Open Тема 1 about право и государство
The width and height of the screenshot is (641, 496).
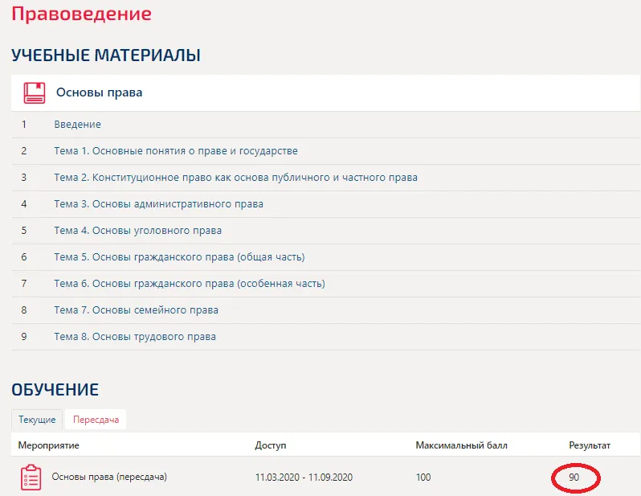click(176, 151)
